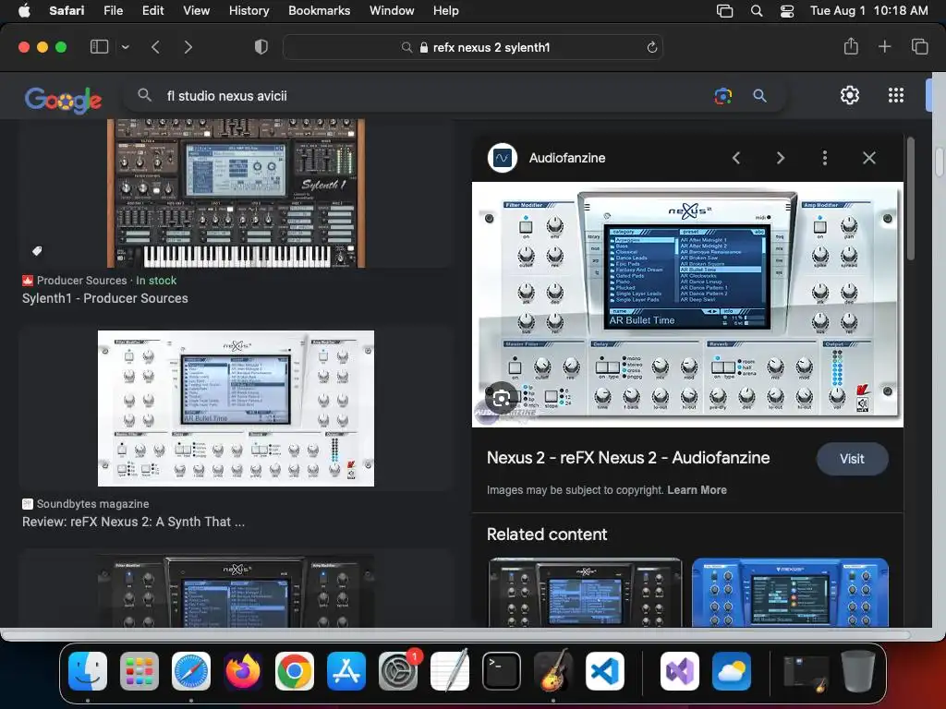
Task: Open Review: reFX Nexus 2 result link
Action: [x=133, y=523]
